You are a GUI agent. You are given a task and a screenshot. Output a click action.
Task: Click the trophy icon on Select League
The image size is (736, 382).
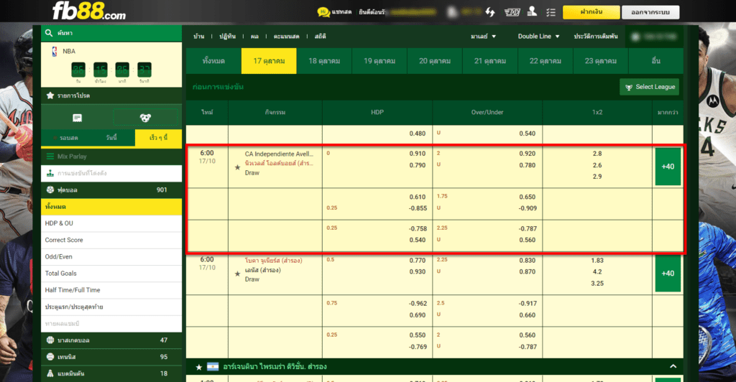click(629, 87)
